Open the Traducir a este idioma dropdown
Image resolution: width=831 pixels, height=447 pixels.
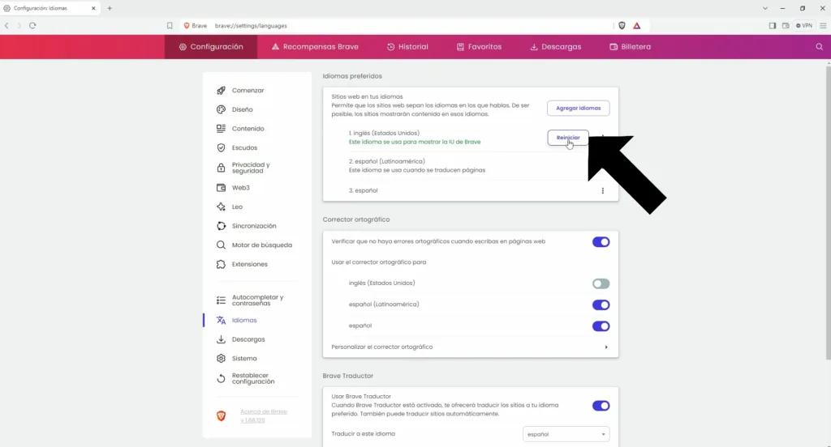566,434
